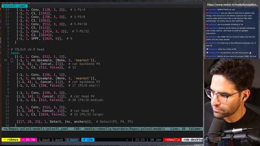Screen dimensions: 260x146
Task: Click '# cat backbone P3' comment
Action: (84, 82)
